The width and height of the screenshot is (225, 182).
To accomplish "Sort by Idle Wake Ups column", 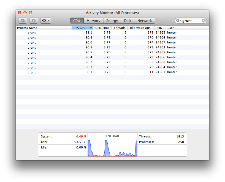I will click(x=141, y=28).
